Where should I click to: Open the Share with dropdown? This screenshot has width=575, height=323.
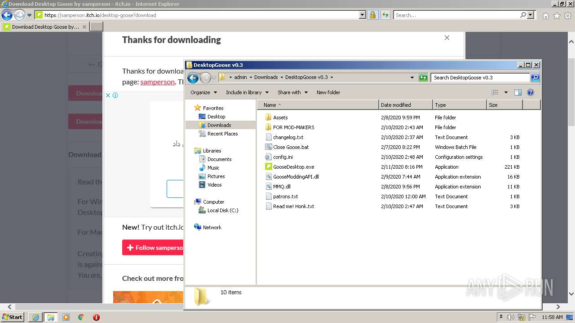pos(292,92)
